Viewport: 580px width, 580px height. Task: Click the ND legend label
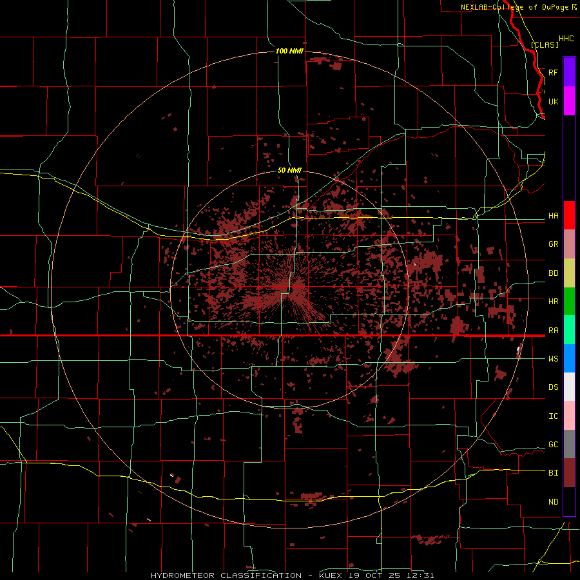pos(553,501)
